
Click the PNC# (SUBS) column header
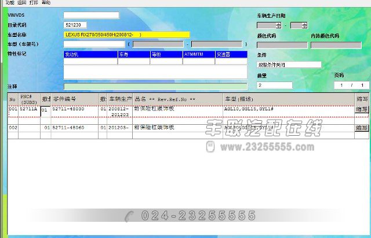tap(29, 99)
